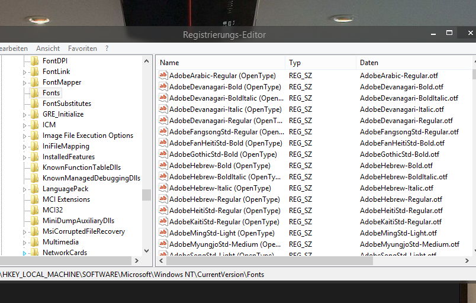Image resolution: width=476 pixels, height=303 pixels.
Task: Expand the FontLink tree node
Action: click(x=25, y=72)
